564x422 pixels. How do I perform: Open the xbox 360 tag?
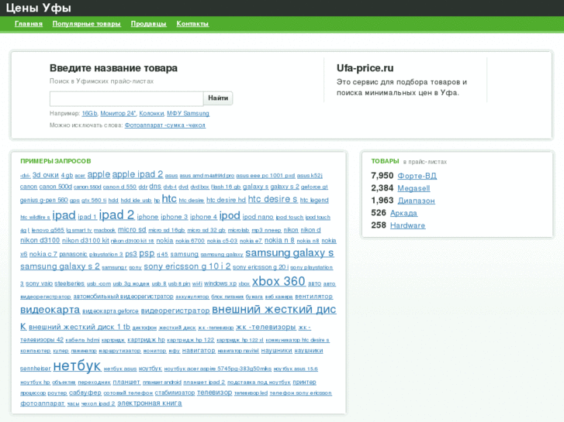click(x=279, y=281)
